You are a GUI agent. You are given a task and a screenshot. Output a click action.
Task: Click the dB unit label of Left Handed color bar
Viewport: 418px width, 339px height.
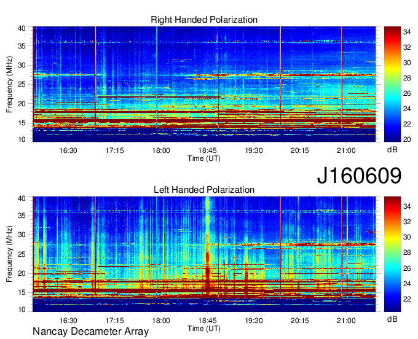click(x=392, y=319)
